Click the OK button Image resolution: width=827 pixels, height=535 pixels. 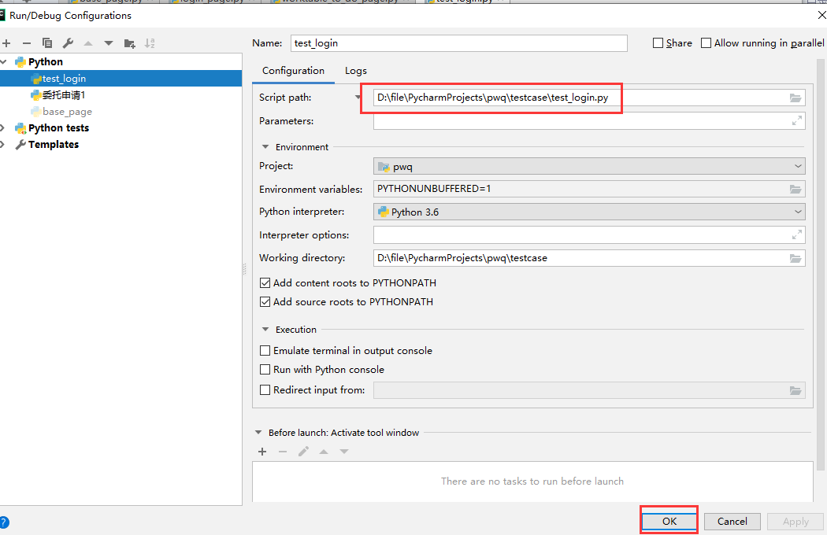point(669,522)
